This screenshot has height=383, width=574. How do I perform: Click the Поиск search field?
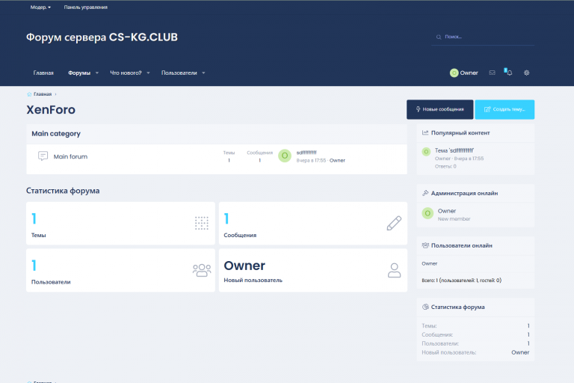pos(483,37)
